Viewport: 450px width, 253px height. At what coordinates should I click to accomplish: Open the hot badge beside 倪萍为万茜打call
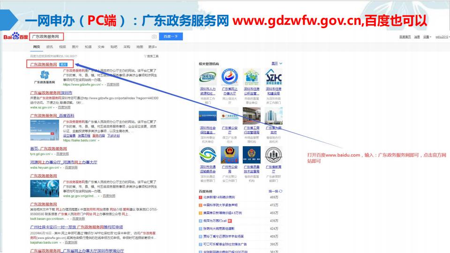(x=230, y=221)
